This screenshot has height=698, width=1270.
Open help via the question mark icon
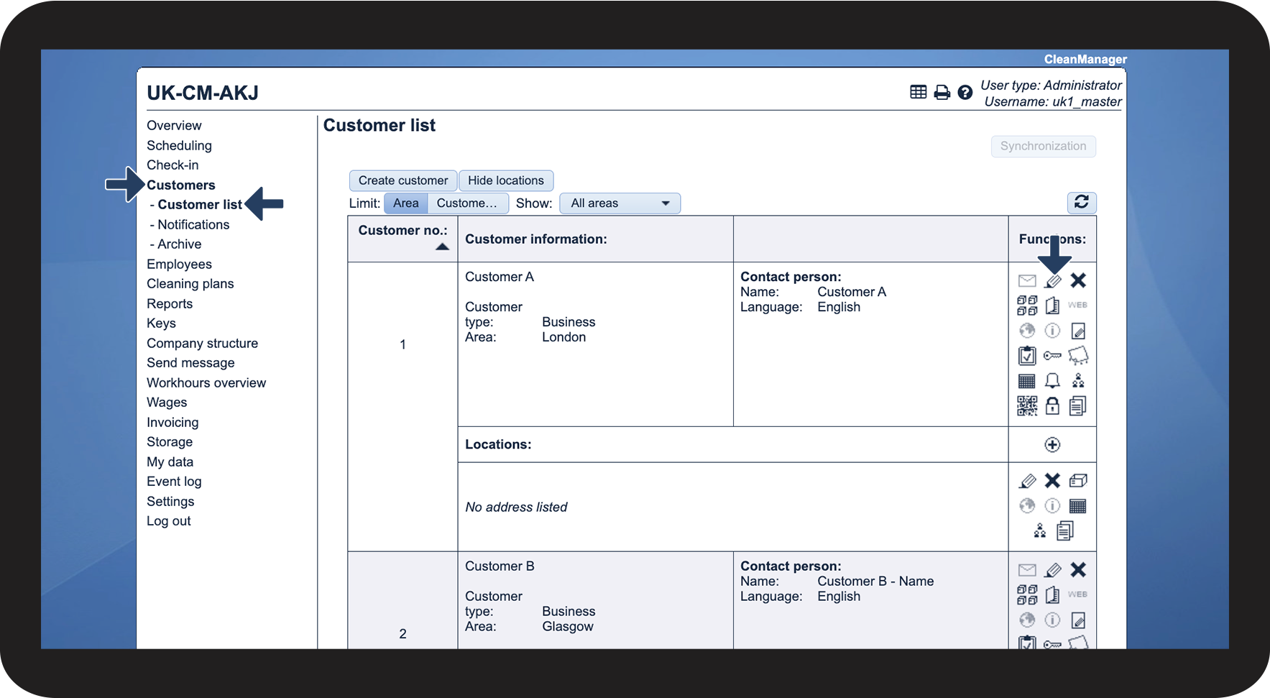[965, 93]
